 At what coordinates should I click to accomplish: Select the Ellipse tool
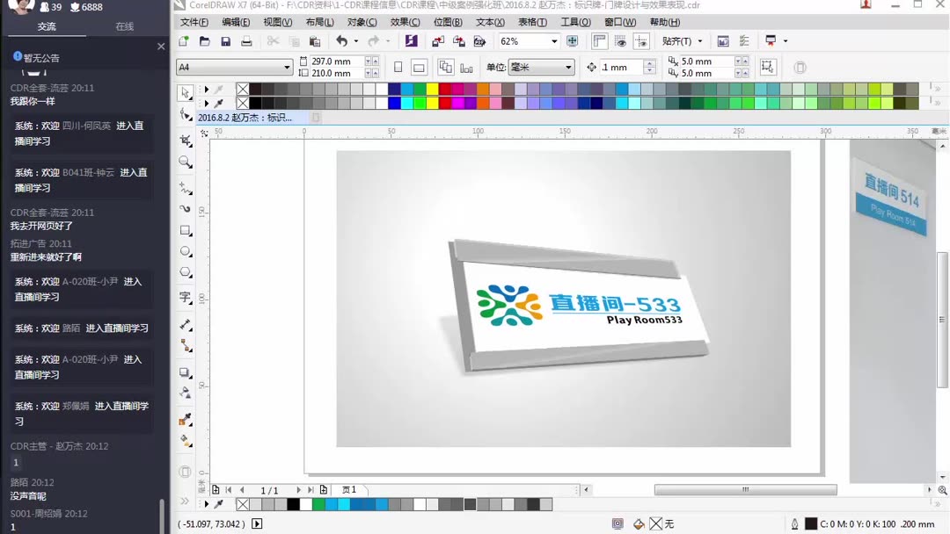(x=186, y=252)
